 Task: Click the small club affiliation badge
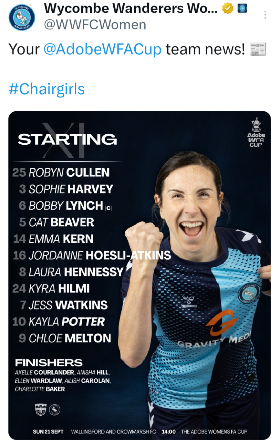click(242, 8)
